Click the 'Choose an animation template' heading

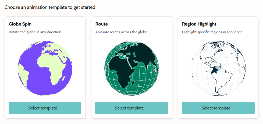pos(50,7)
